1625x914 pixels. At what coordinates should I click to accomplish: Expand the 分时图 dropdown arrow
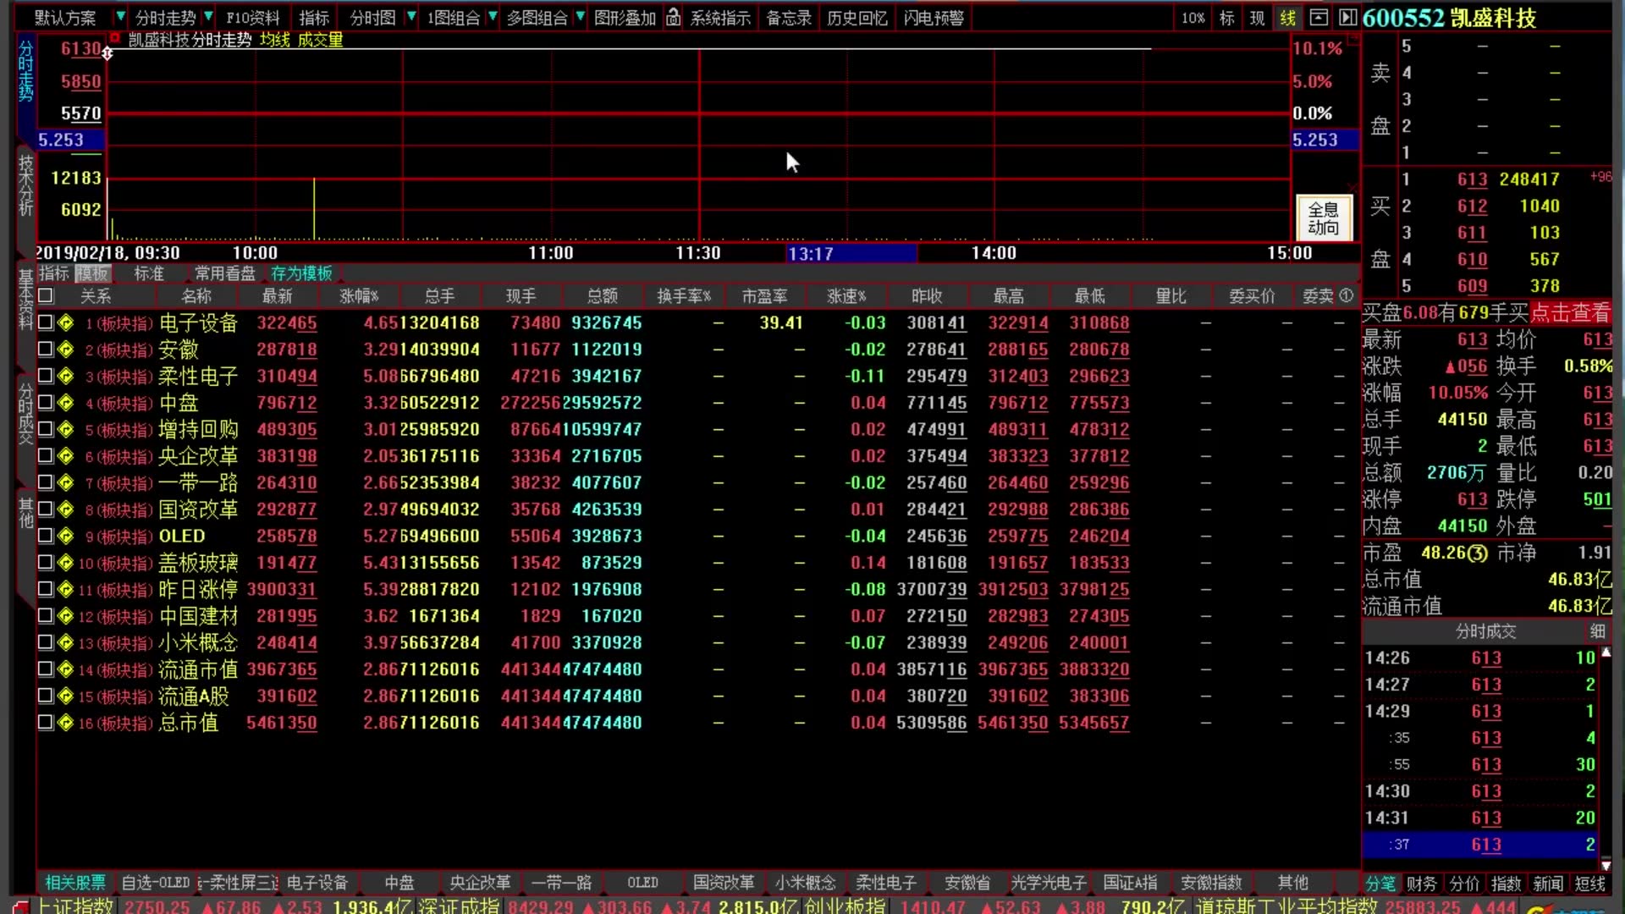411,17
